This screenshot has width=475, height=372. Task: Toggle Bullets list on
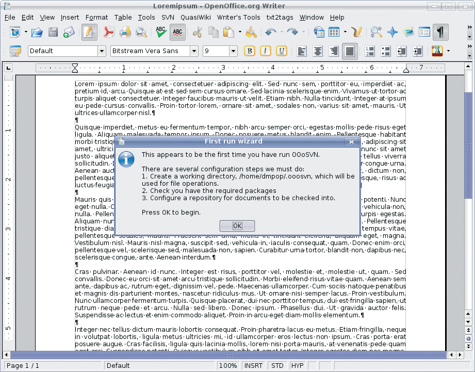(386, 51)
